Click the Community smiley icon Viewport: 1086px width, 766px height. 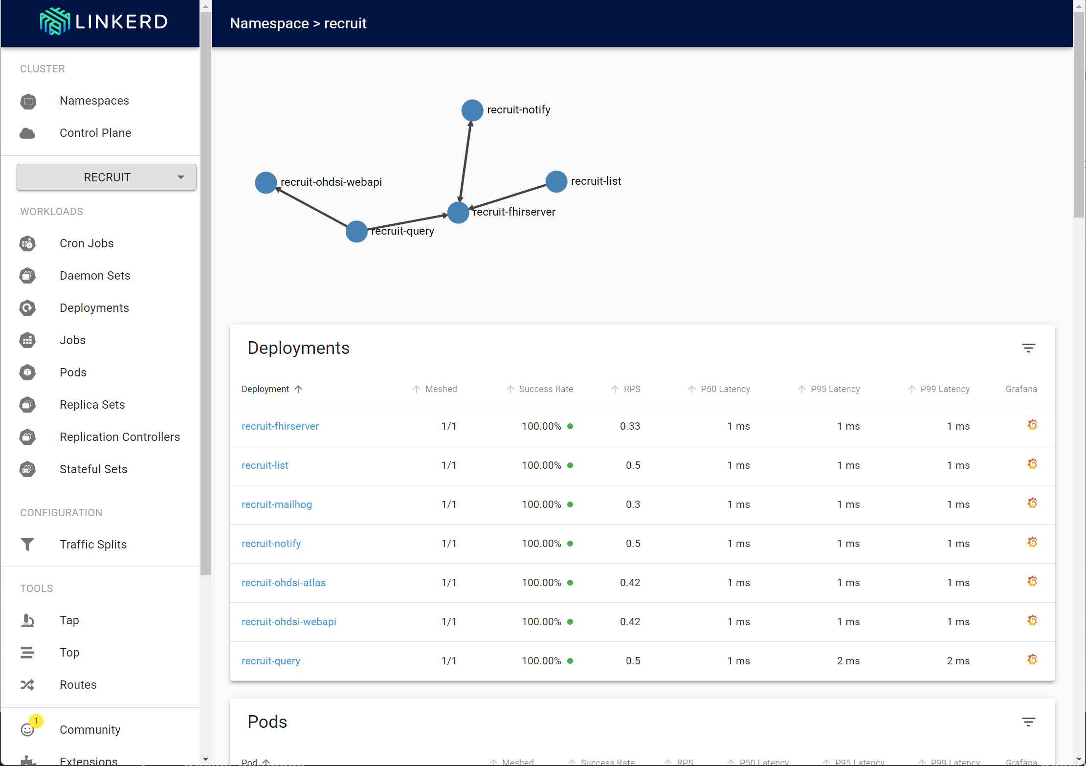pyautogui.click(x=27, y=730)
